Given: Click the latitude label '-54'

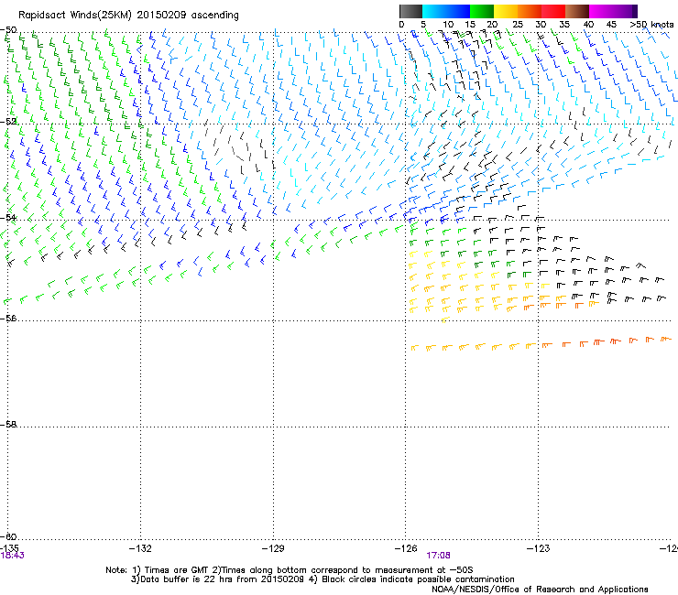Looking at the screenshot, I should pyautogui.click(x=8, y=217).
